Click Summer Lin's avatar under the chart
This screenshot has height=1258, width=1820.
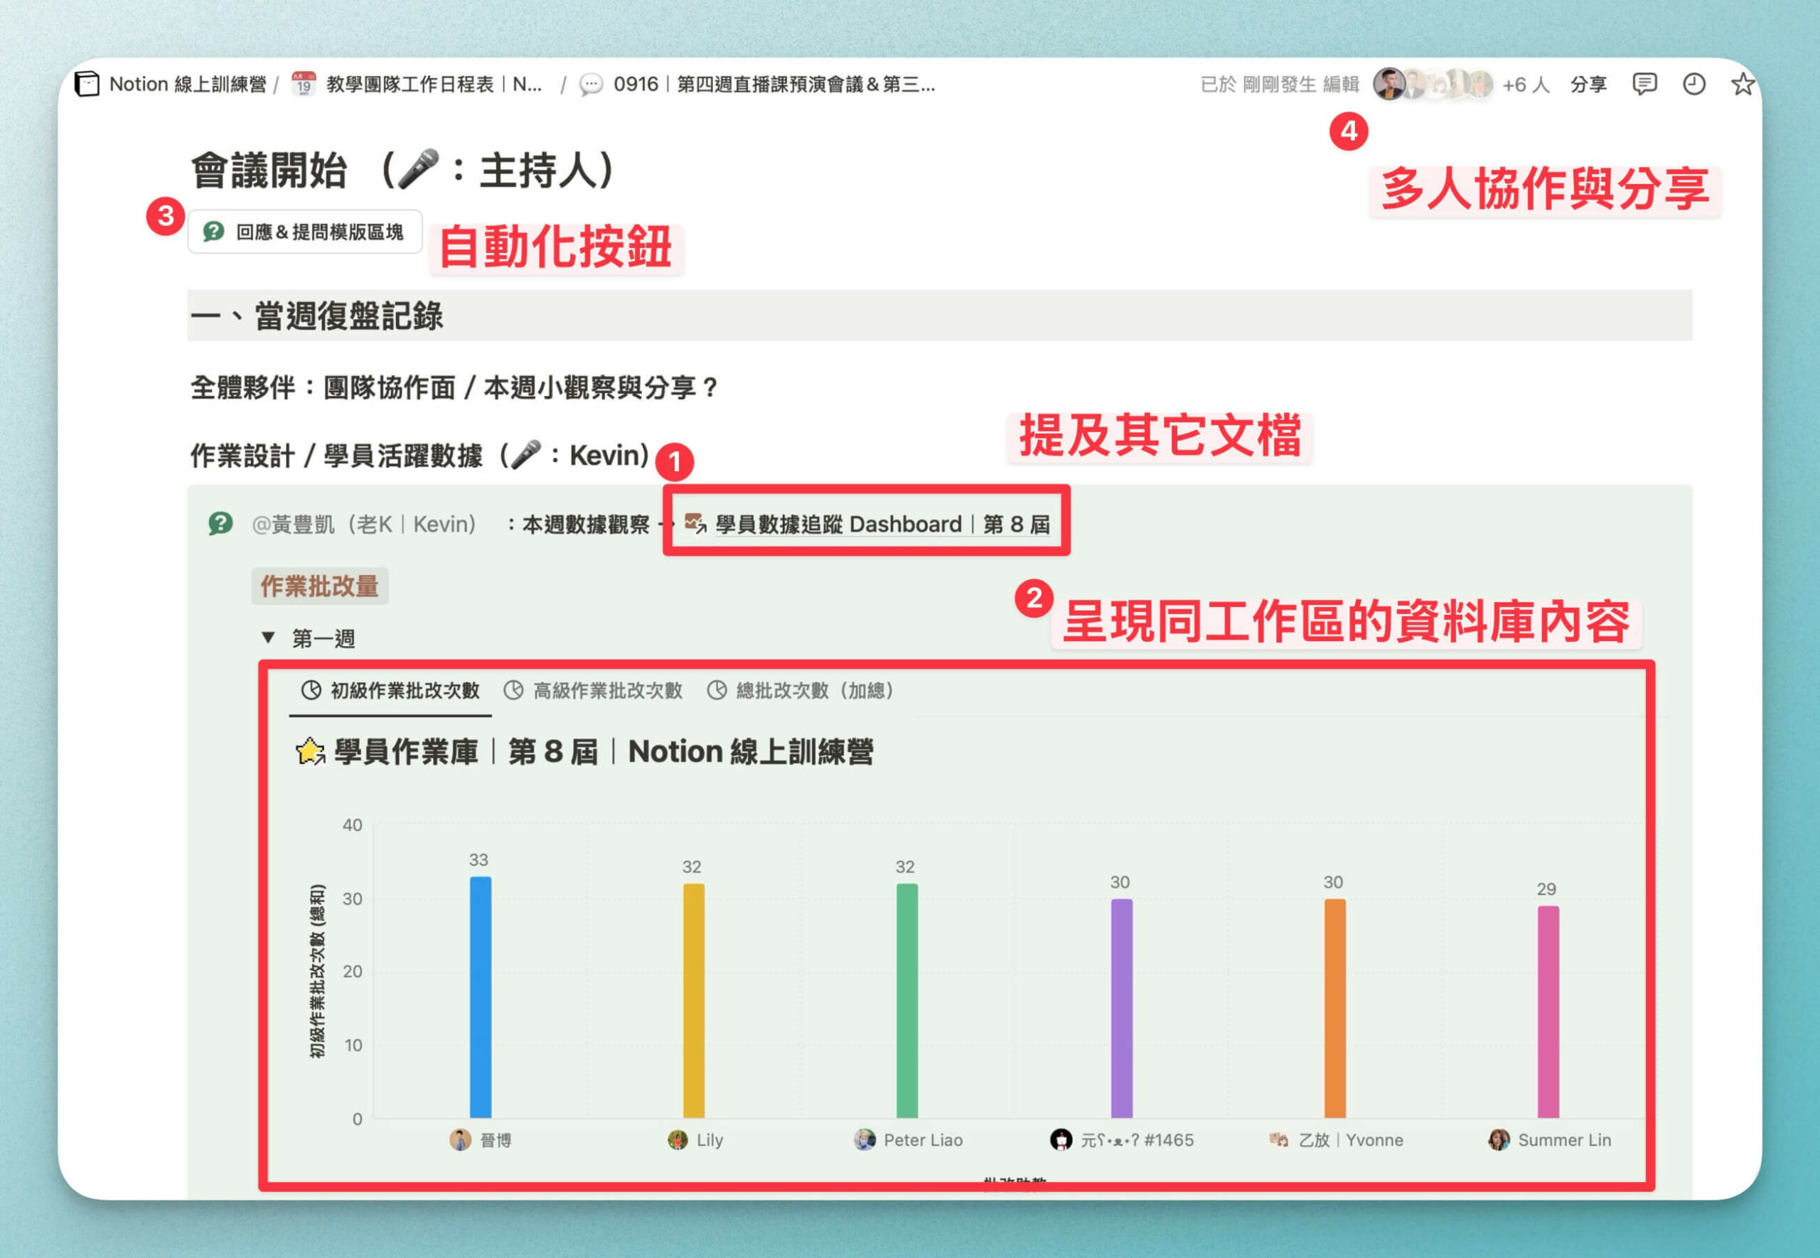(1499, 1140)
